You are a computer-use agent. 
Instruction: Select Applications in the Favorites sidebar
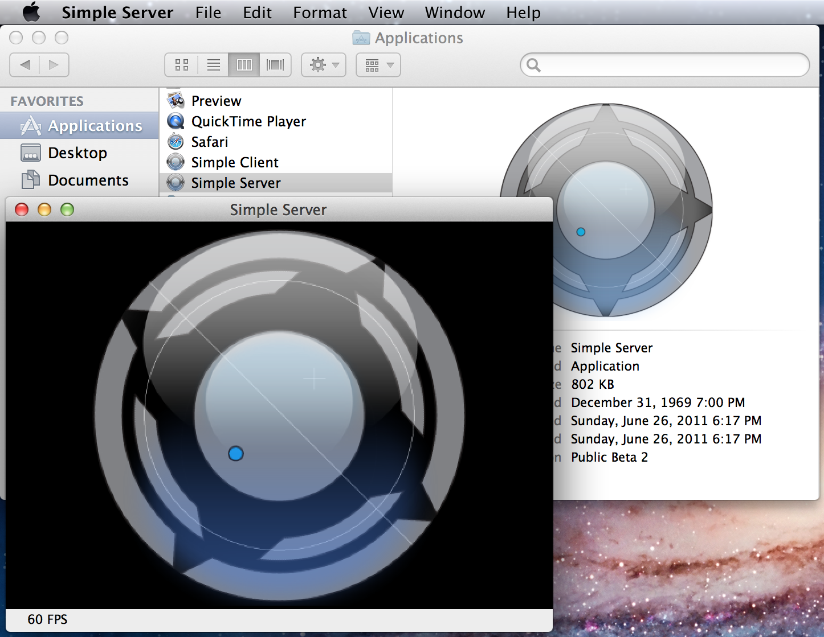[79, 125]
